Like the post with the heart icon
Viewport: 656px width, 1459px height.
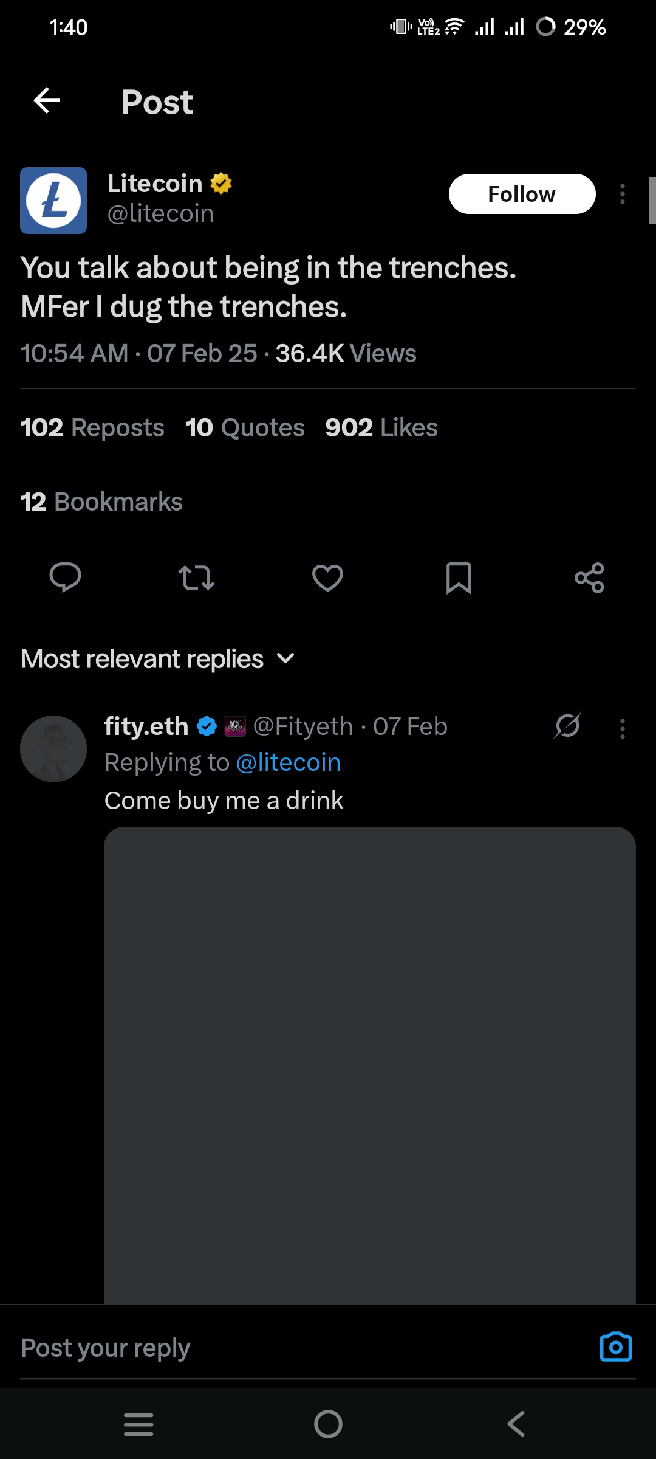327,578
